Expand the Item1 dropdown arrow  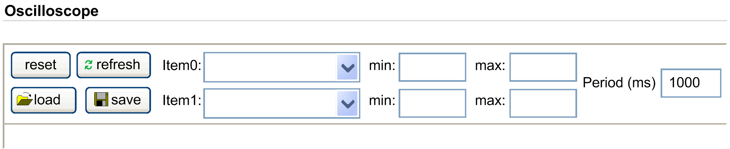pyautogui.click(x=347, y=103)
